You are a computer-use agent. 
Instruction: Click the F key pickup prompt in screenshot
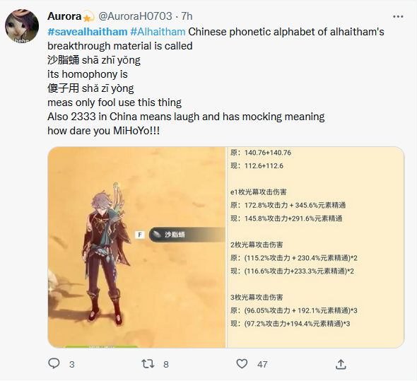(x=140, y=235)
